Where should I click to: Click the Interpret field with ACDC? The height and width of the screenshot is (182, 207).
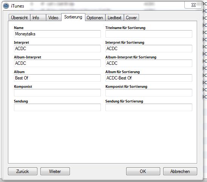click(57, 49)
